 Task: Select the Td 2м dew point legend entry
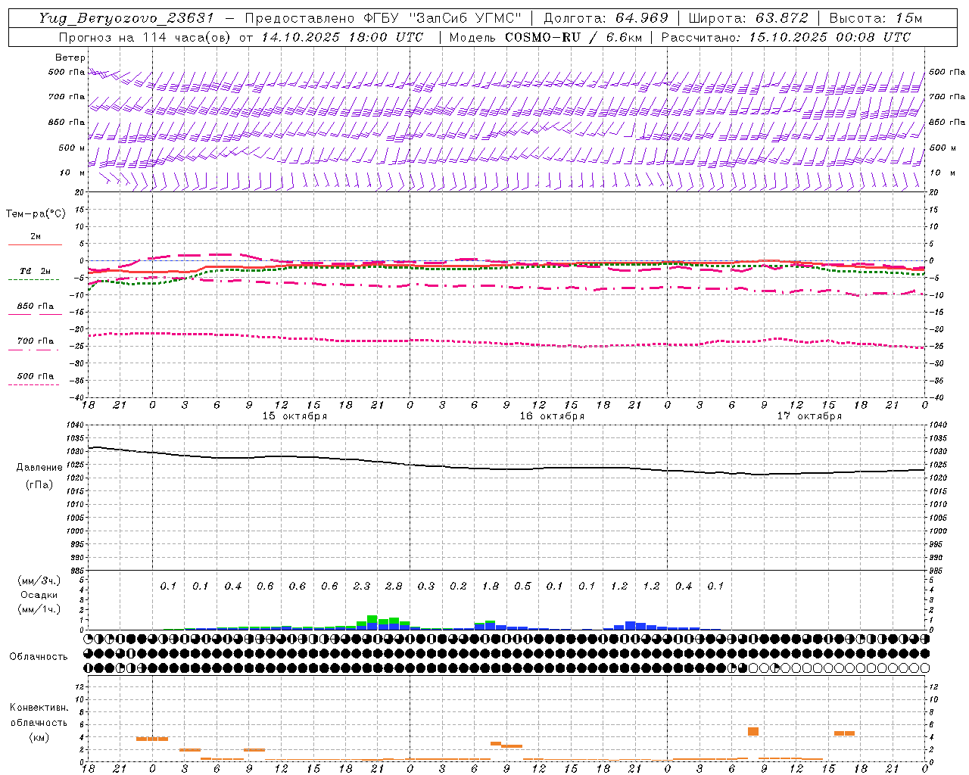coord(35,271)
